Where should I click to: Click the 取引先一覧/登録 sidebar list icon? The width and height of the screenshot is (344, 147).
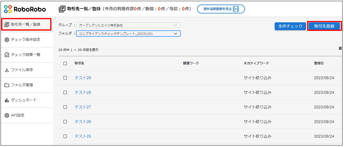(7, 24)
